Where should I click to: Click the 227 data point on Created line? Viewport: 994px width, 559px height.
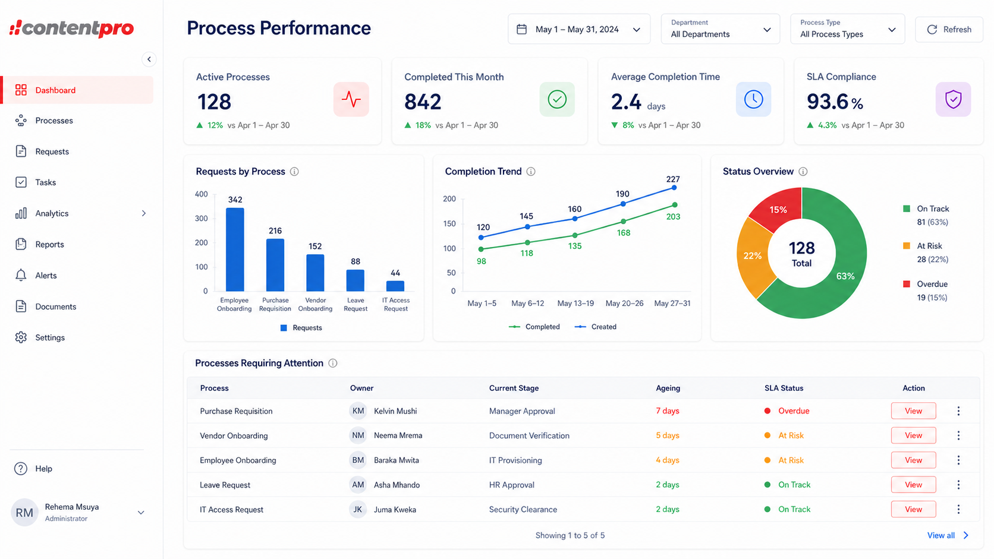674,188
